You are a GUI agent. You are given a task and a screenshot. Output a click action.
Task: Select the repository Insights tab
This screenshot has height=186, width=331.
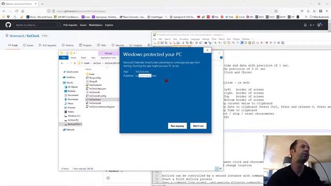(x=136, y=45)
